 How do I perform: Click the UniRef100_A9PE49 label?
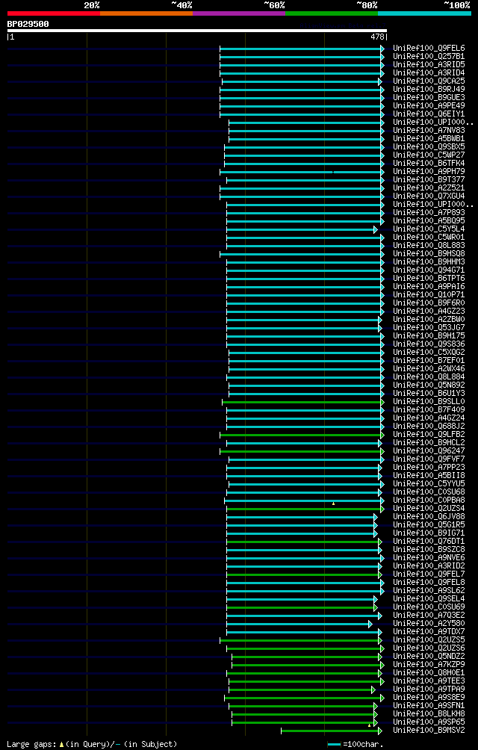[429, 106]
